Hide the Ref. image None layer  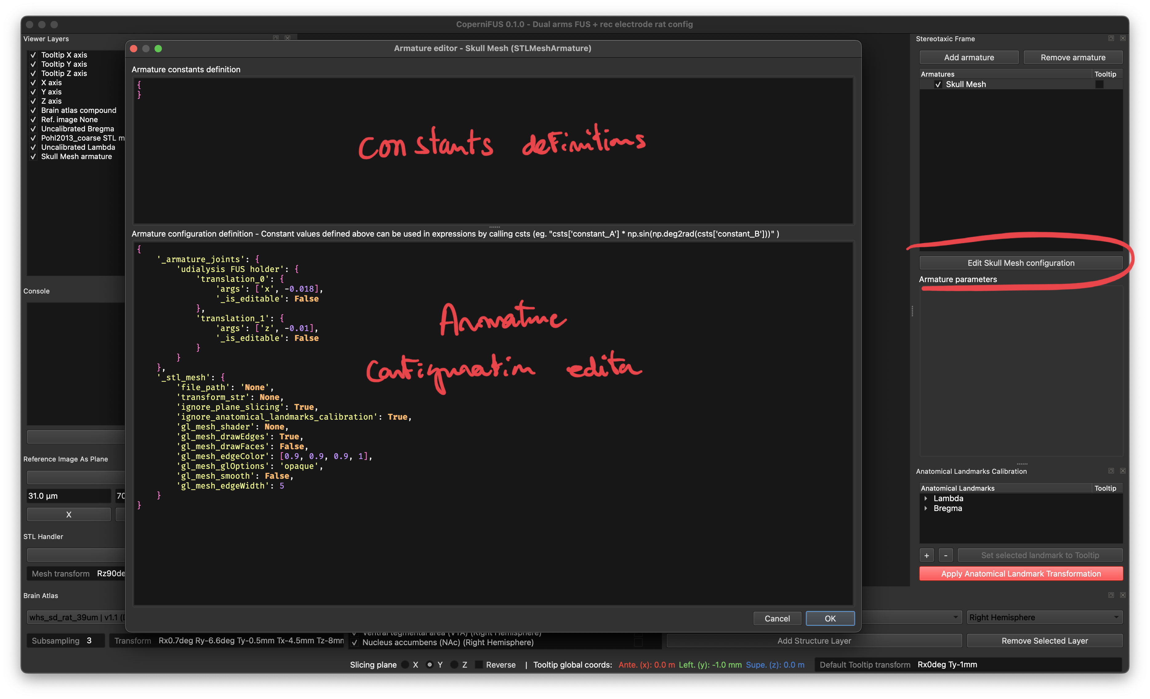(33, 119)
